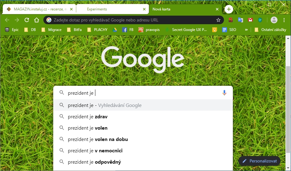Open the Google Keep bookmark

click(214, 30)
